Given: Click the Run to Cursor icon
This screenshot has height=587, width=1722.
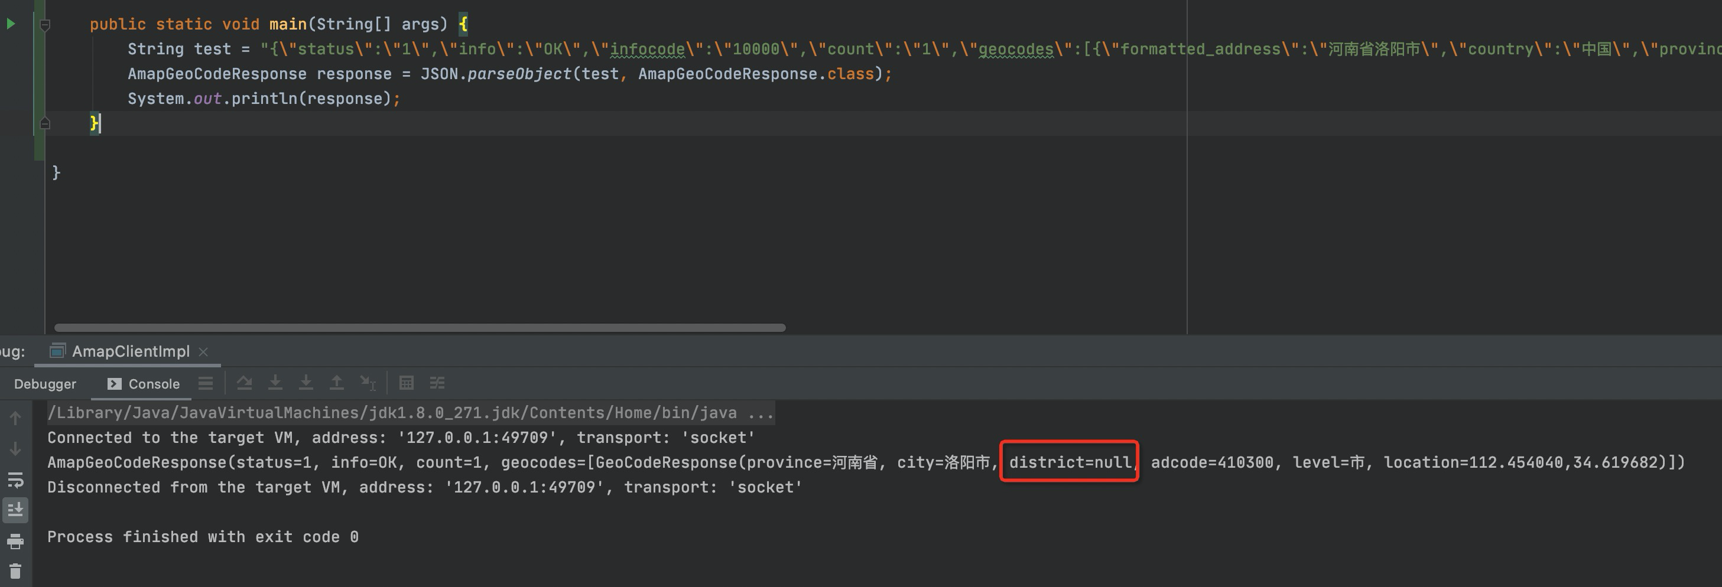Looking at the screenshot, I should click(368, 383).
